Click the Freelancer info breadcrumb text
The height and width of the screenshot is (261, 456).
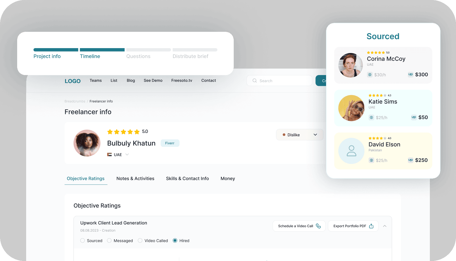[101, 101]
